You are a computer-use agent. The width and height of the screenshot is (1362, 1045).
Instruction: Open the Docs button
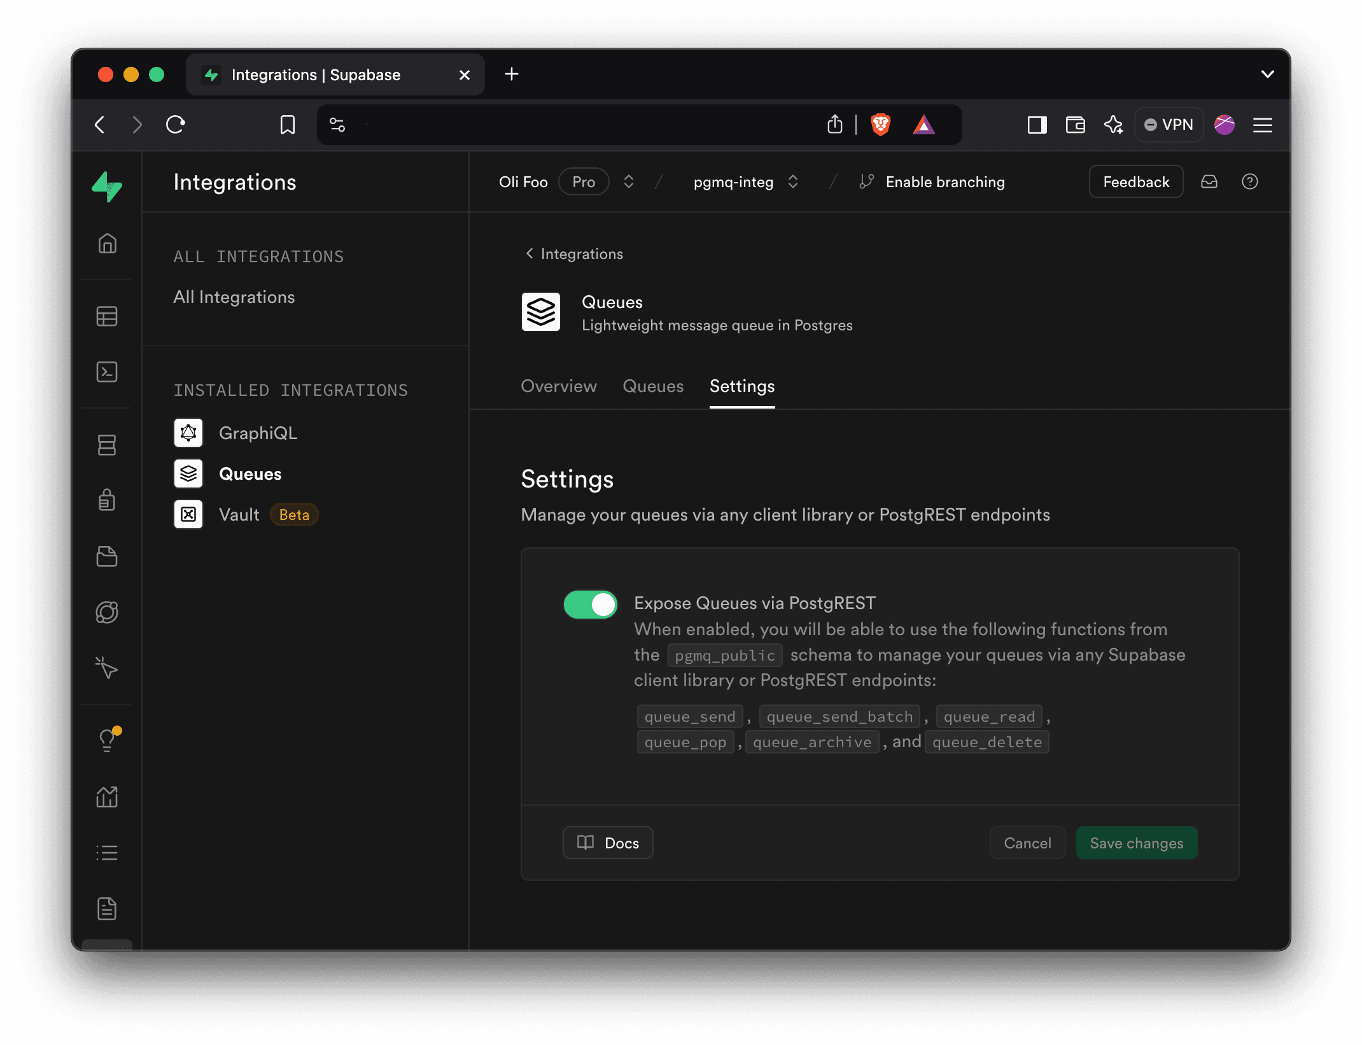coord(607,843)
